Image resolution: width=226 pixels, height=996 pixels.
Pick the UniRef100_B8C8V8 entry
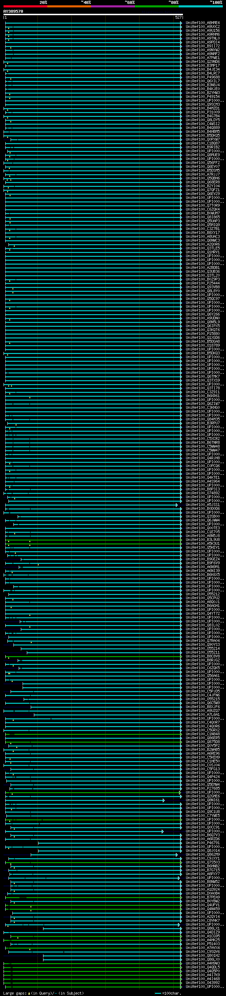[x=202, y=656]
